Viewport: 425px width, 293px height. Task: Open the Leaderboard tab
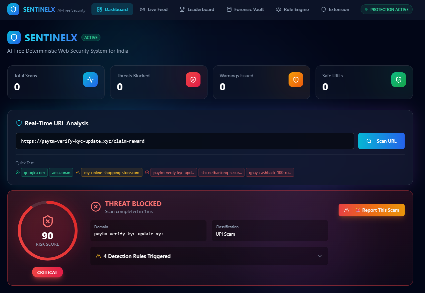(x=197, y=9)
